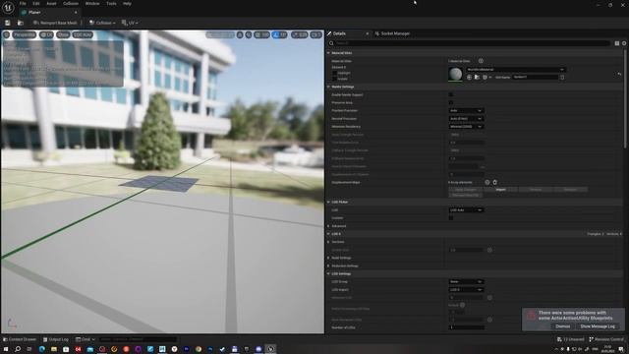Open the Content Drawer
629x354 pixels.
20,339
